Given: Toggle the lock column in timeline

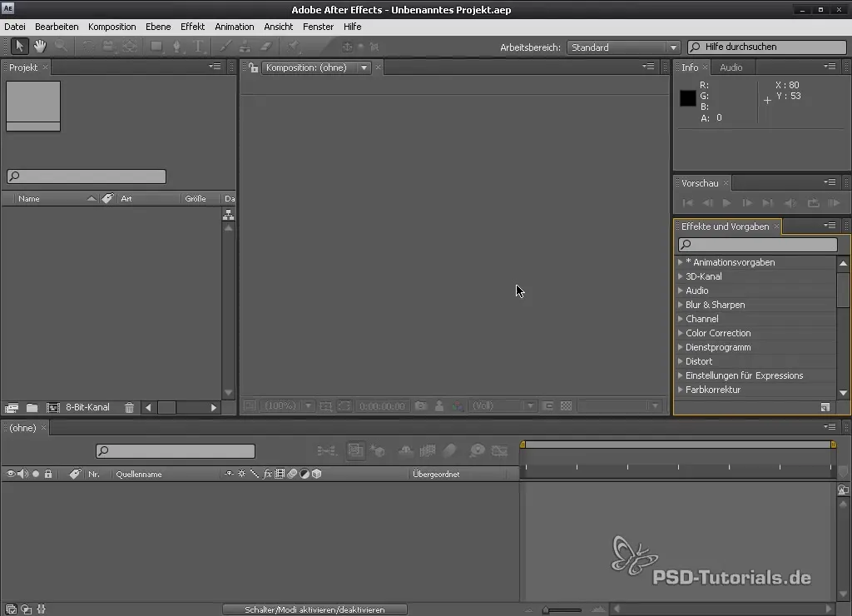Looking at the screenshot, I should (x=48, y=474).
